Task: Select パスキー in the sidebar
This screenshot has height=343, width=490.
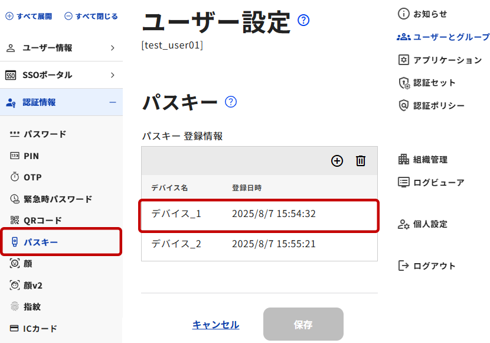Action: click(61, 242)
